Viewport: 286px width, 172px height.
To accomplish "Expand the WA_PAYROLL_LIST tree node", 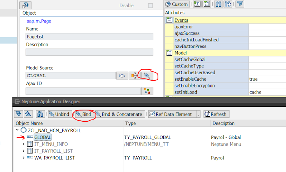I will [x=24, y=158].
